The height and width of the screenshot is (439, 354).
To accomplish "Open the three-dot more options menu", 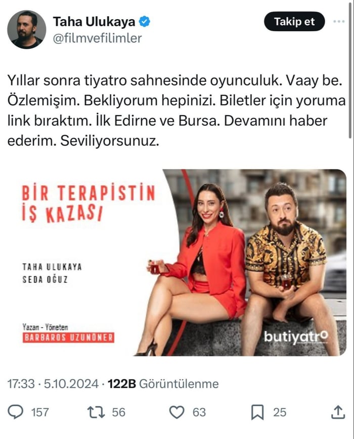I will (339, 21).
